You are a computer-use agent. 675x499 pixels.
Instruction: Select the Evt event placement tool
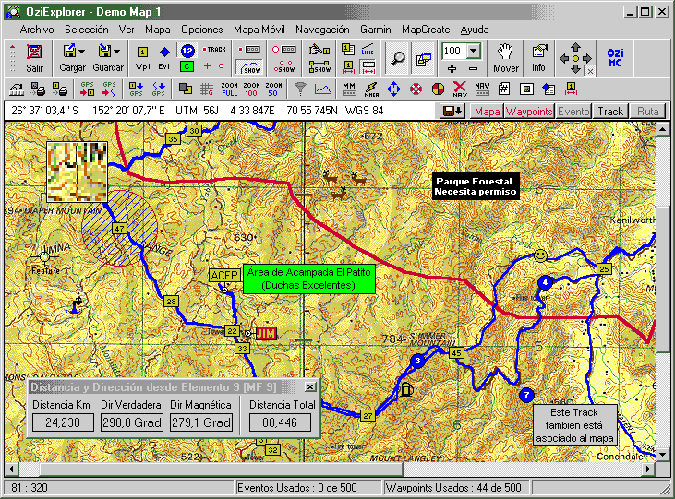click(x=164, y=58)
